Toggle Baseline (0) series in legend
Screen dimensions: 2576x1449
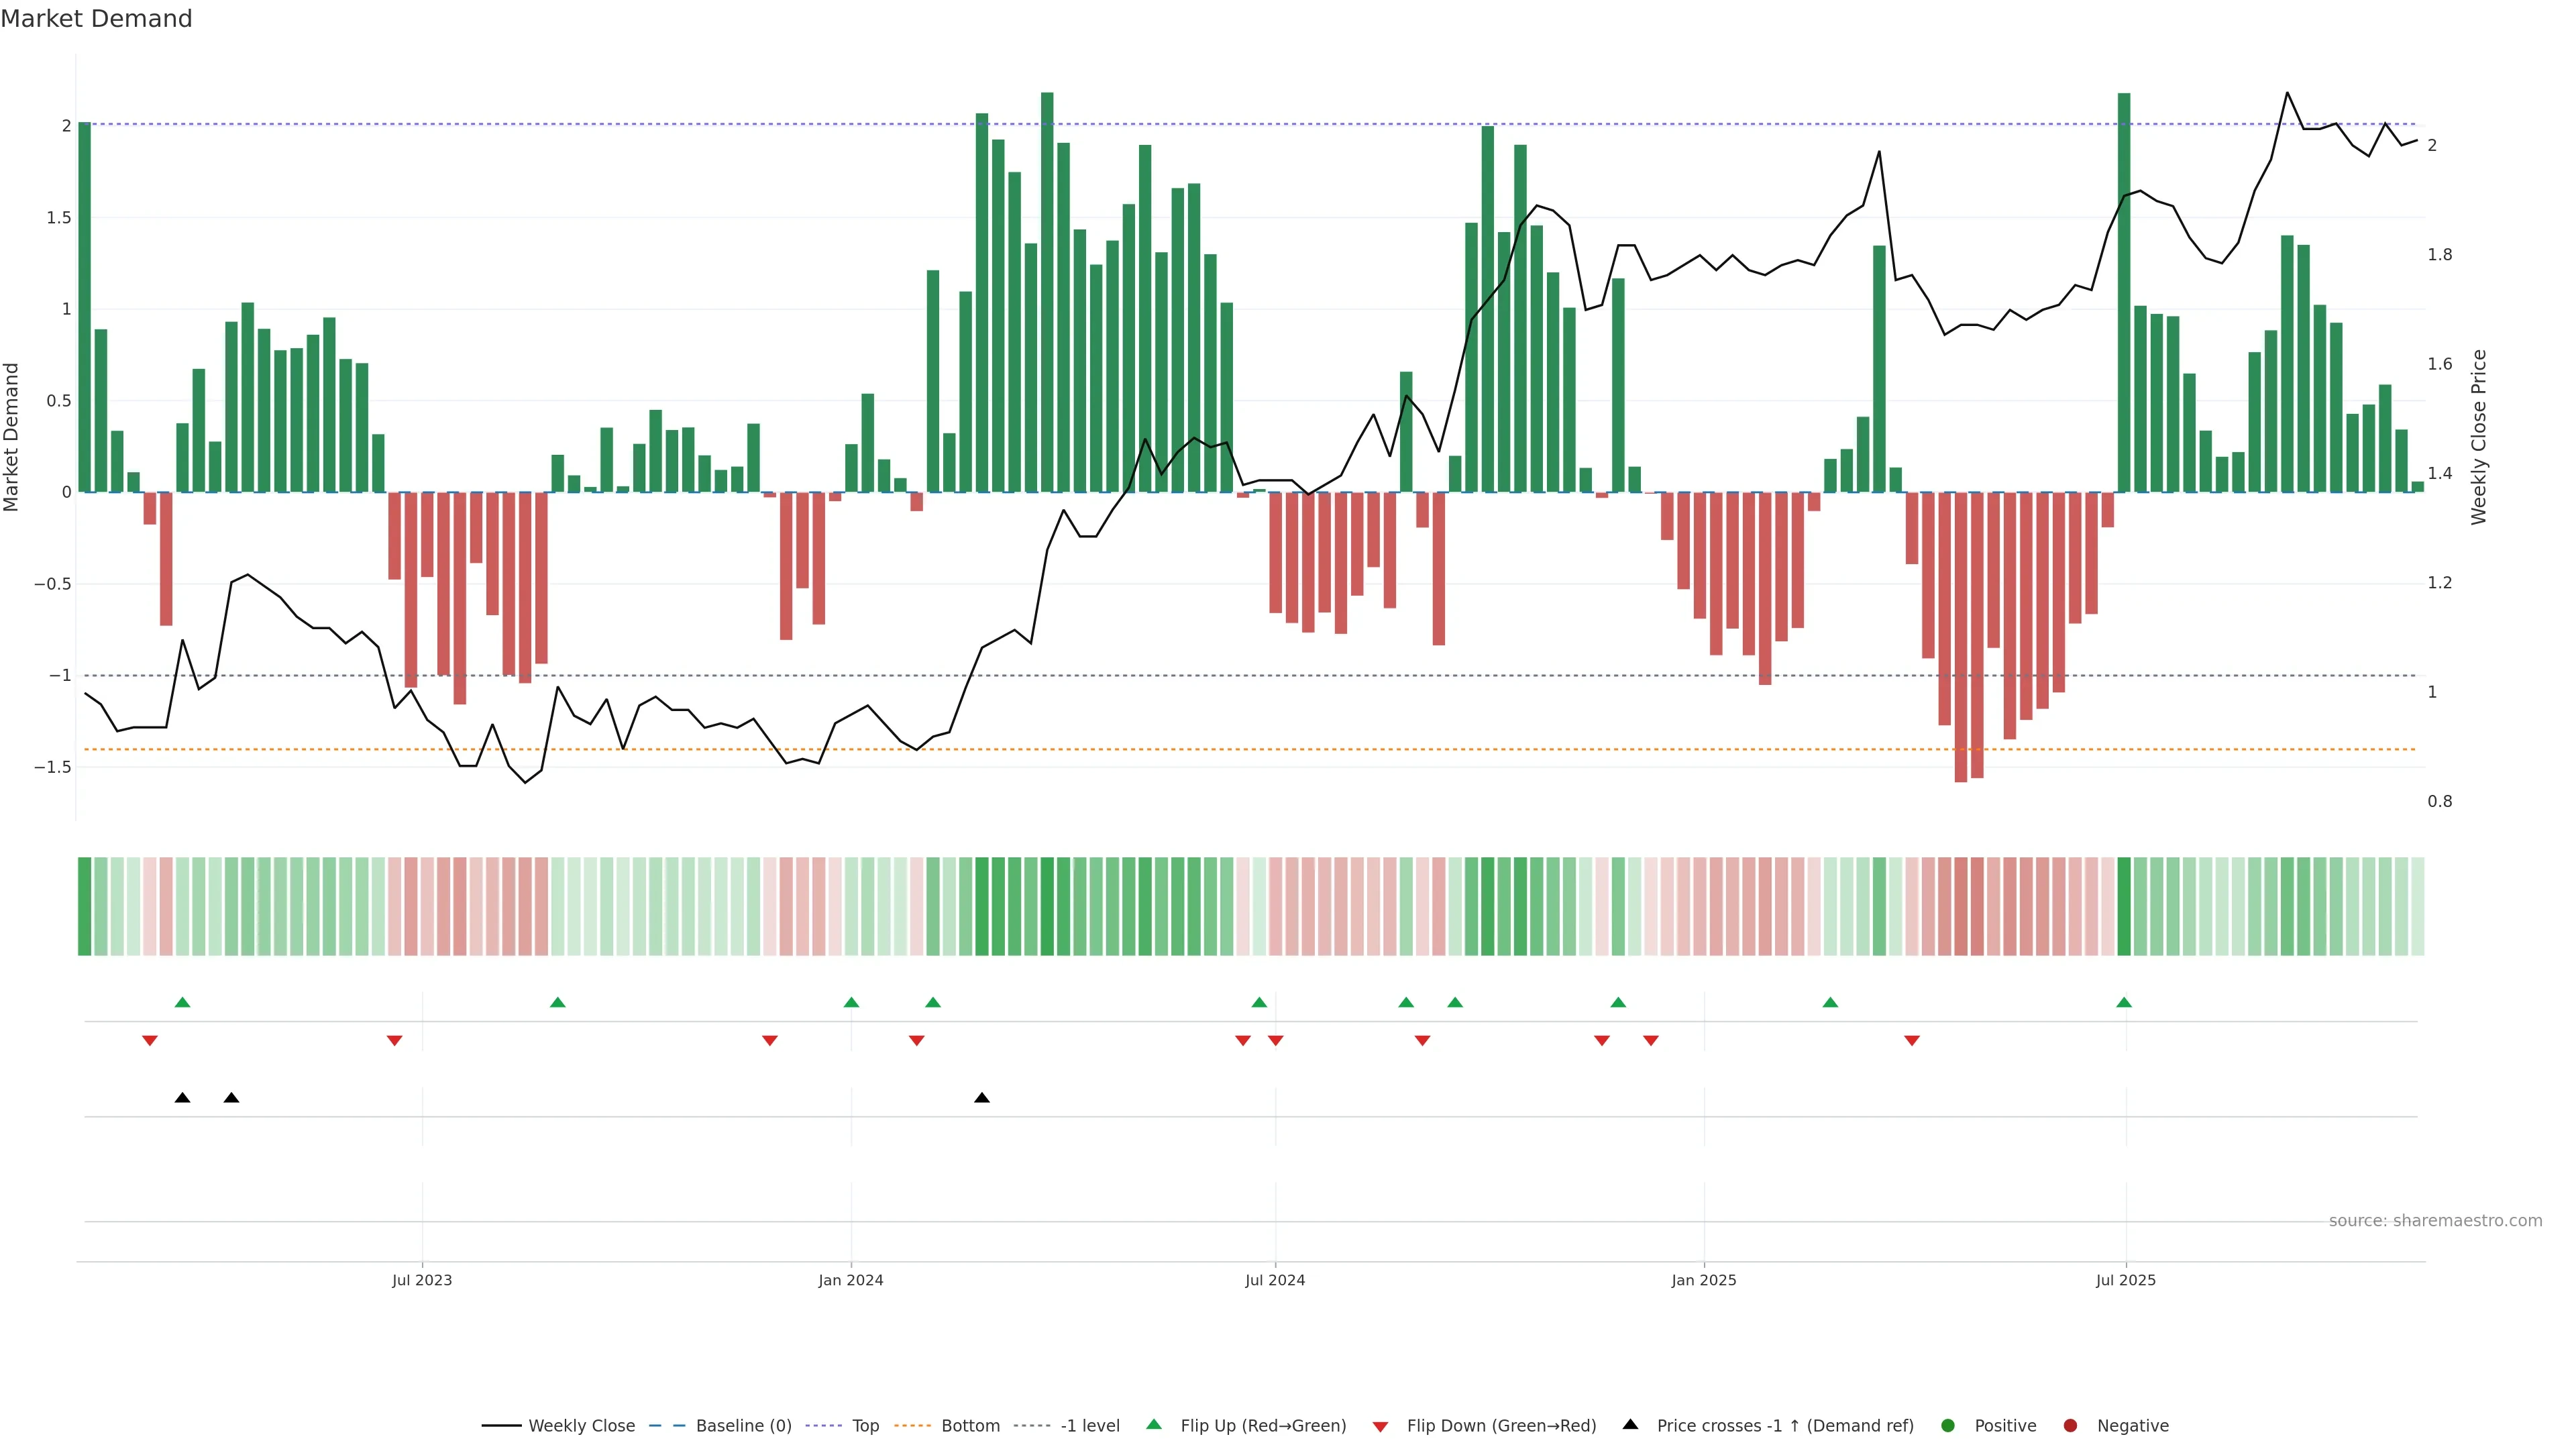pyautogui.click(x=743, y=1425)
